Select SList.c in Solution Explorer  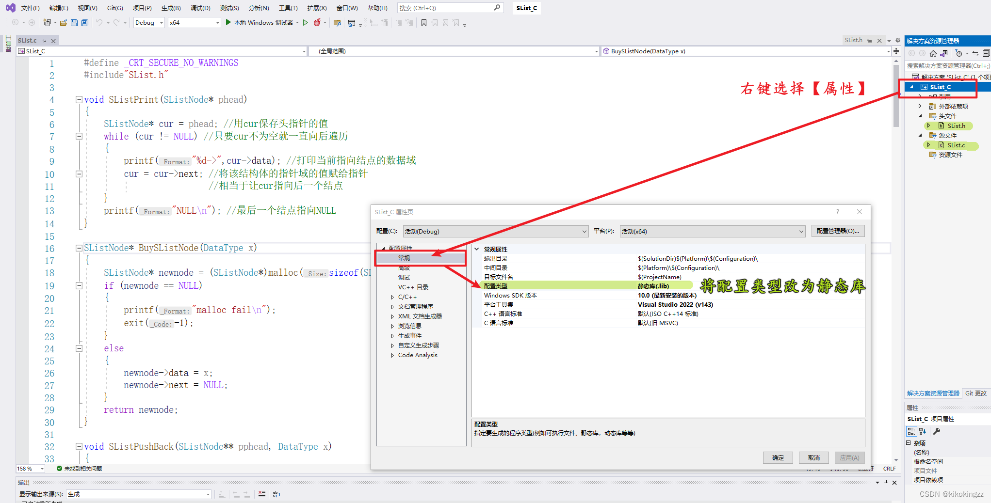click(956, 145)
